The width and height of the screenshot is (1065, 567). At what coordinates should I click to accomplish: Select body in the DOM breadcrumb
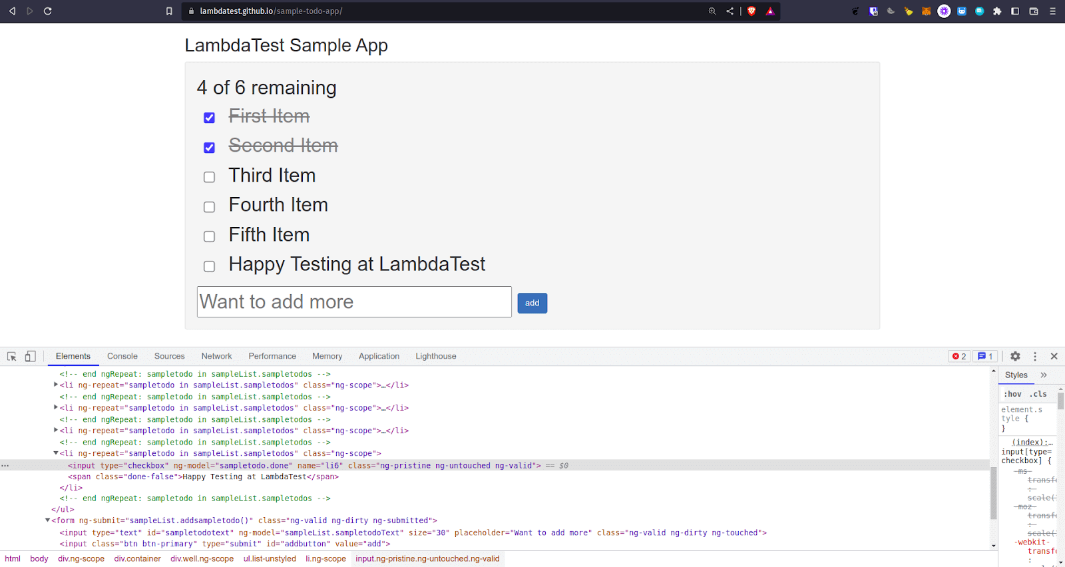39,559
